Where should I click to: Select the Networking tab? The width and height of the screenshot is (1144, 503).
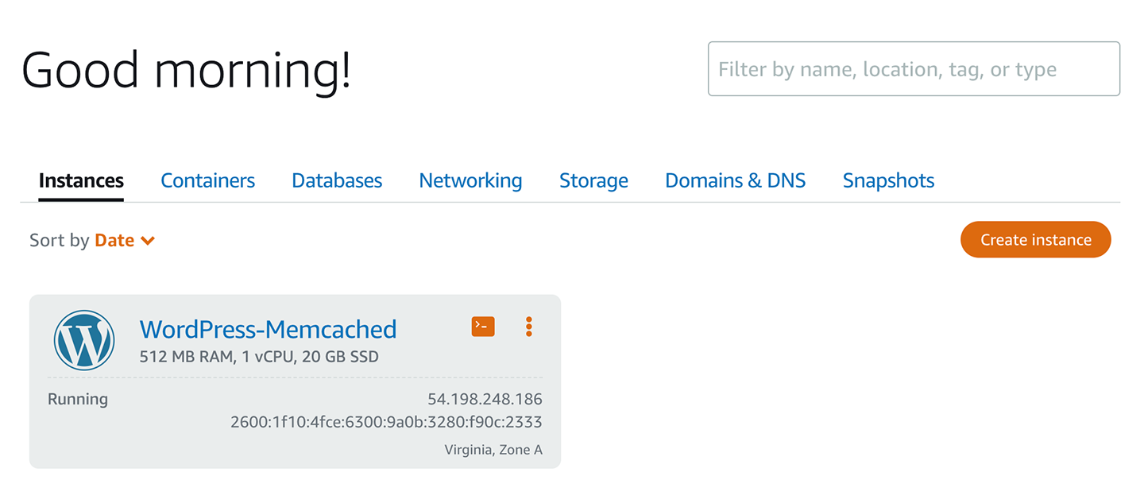pos(470,180)
